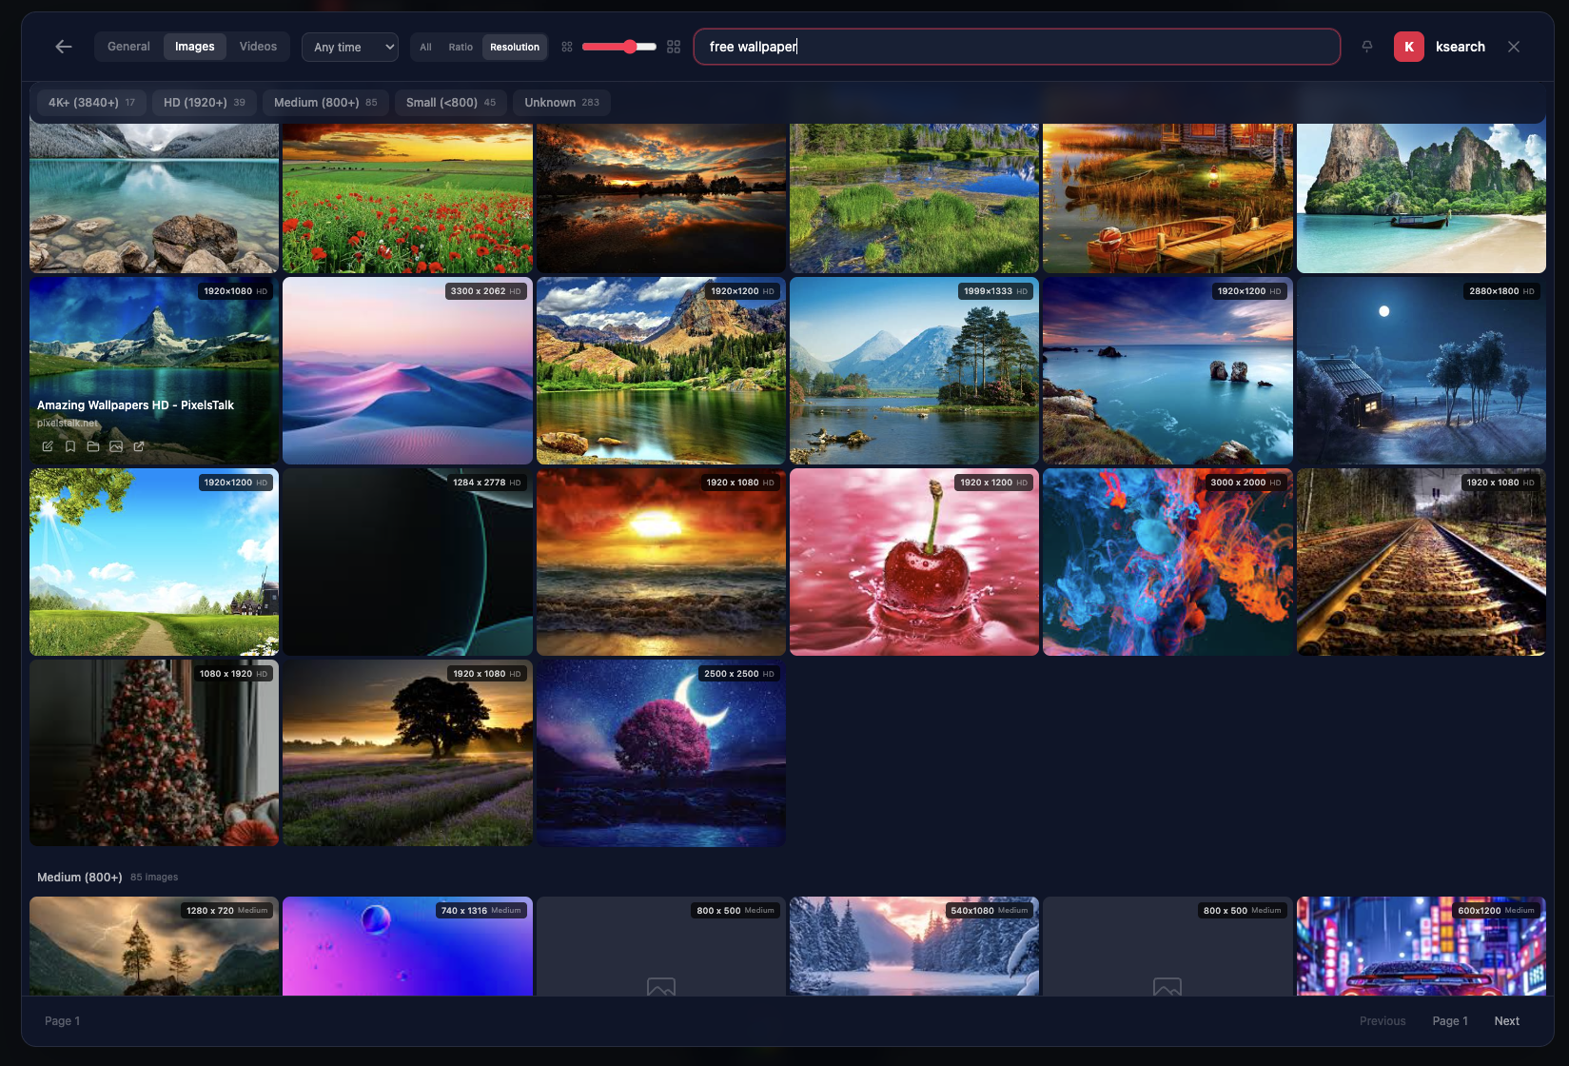This screenshot has width=1569, height=1066.
Task: Toggle the Resolution filter option
Action: [515, 46]
